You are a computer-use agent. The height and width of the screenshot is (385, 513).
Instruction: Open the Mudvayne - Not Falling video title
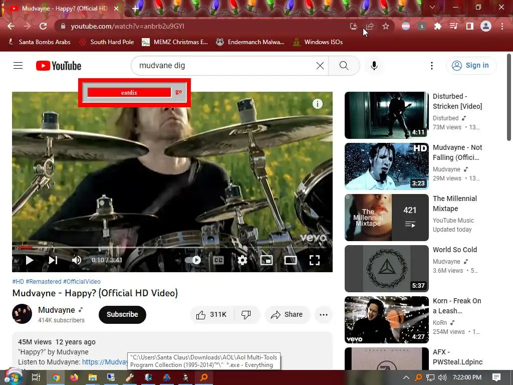tap(457, 152)
